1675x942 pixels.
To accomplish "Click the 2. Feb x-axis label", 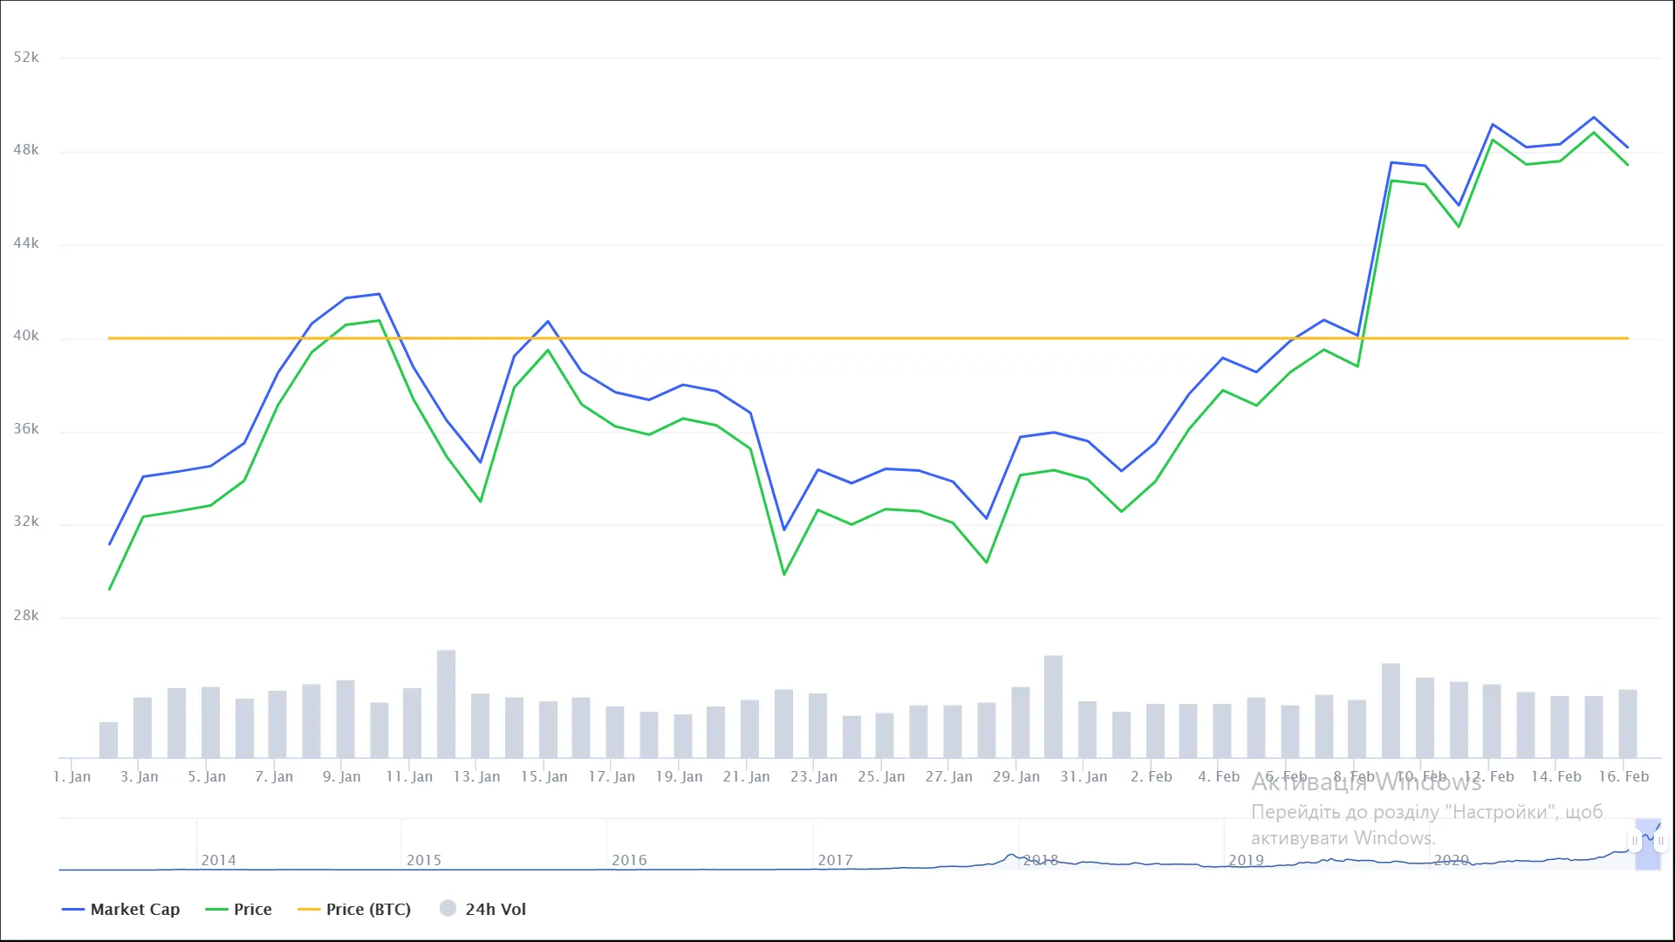I will coord(1152,776).
